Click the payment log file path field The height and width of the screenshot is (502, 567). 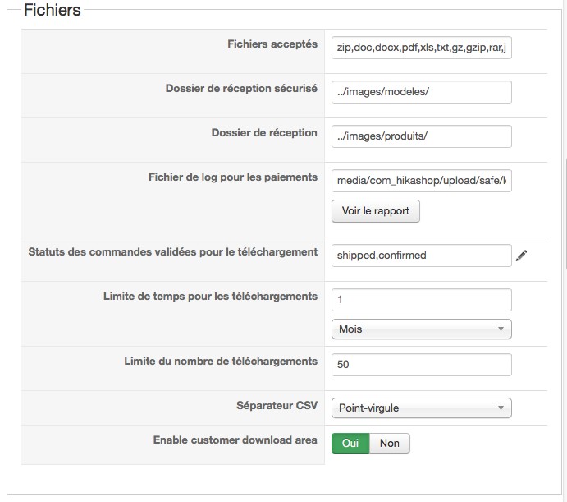coord(421,181)
